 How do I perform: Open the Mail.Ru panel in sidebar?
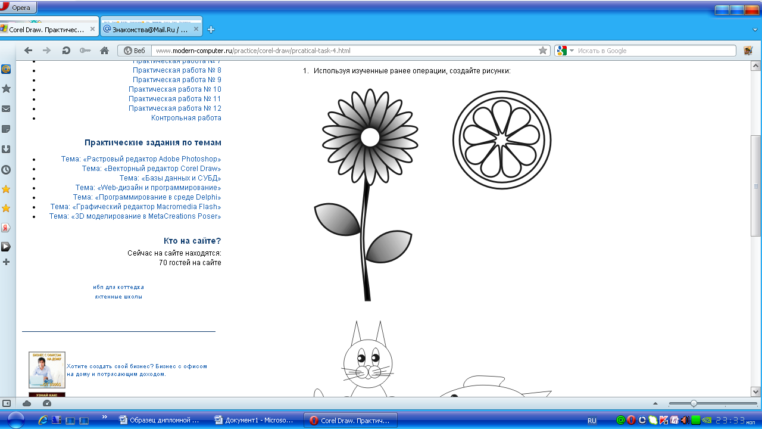[6, 69]
